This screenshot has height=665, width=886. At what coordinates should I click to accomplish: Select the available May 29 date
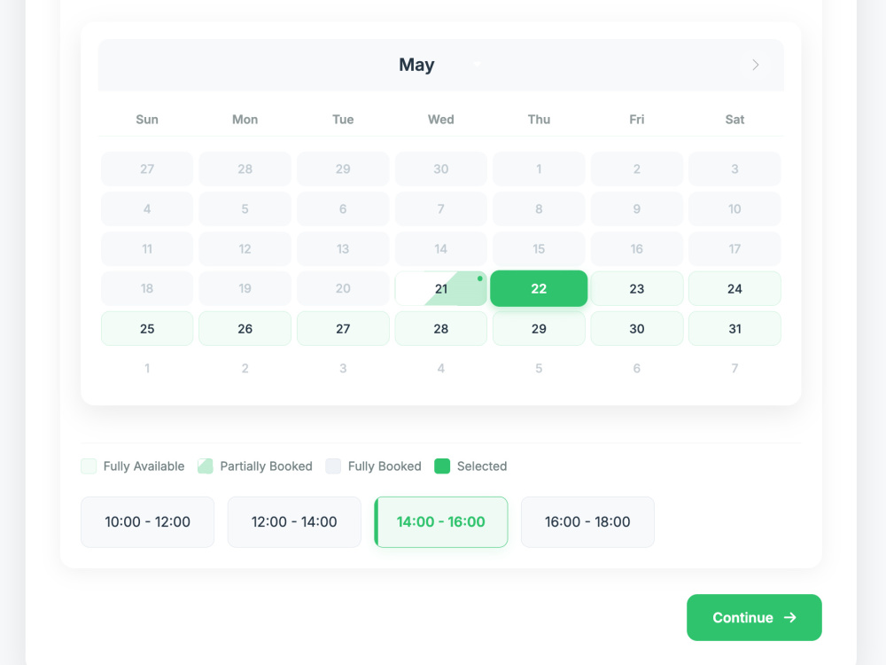539,329
